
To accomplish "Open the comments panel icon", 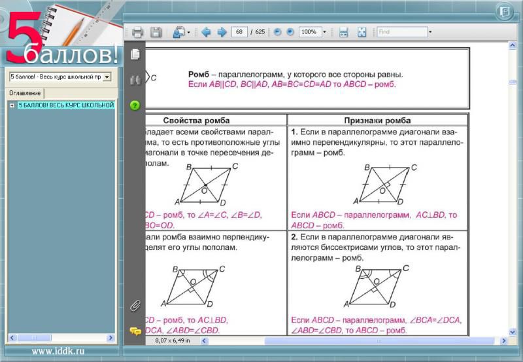I will tap(135, 331).
